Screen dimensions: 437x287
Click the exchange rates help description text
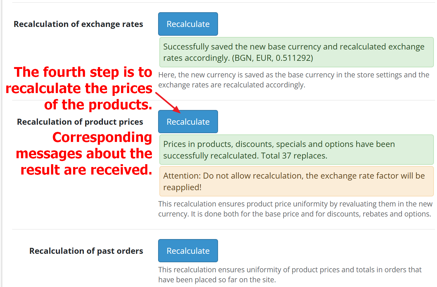tap(294, 80)
